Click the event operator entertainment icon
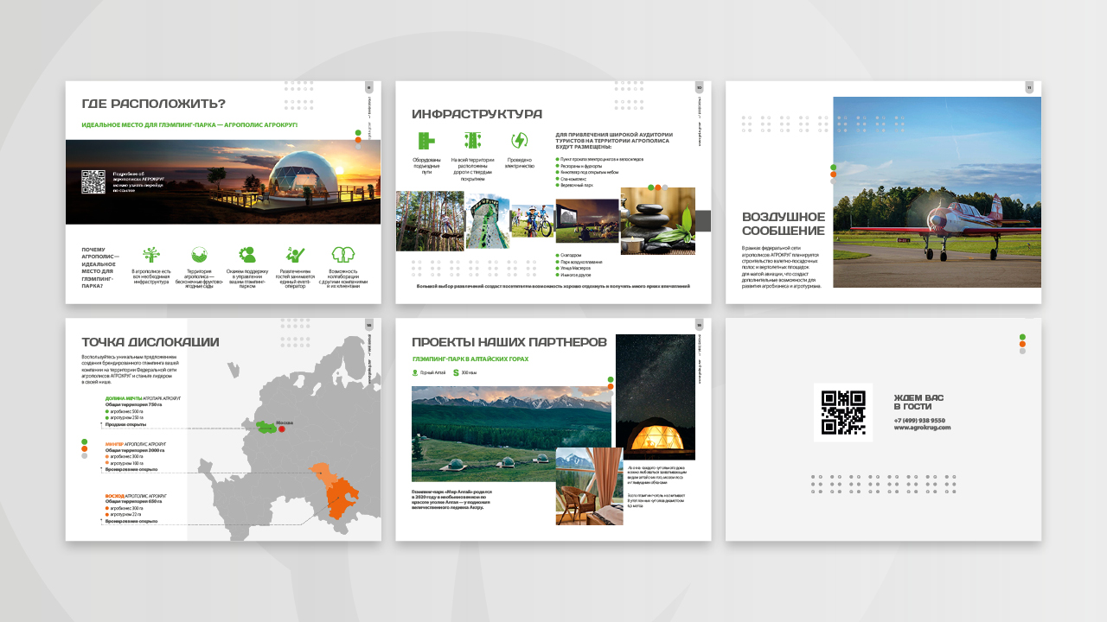The image size is (1107, 622). click(x=295, y=254)
